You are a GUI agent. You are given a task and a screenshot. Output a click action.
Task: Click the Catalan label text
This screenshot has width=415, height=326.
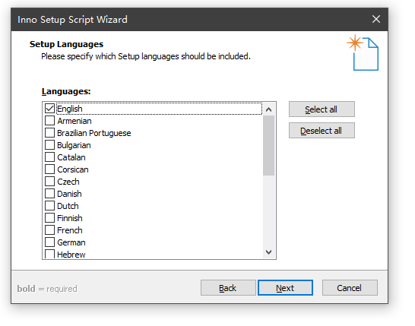71,157
